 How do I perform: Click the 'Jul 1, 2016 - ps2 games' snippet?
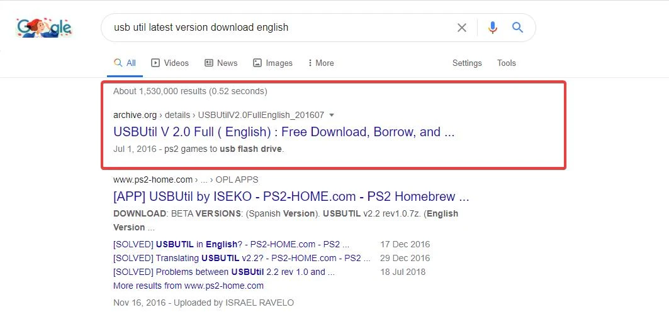click(198, 149)
